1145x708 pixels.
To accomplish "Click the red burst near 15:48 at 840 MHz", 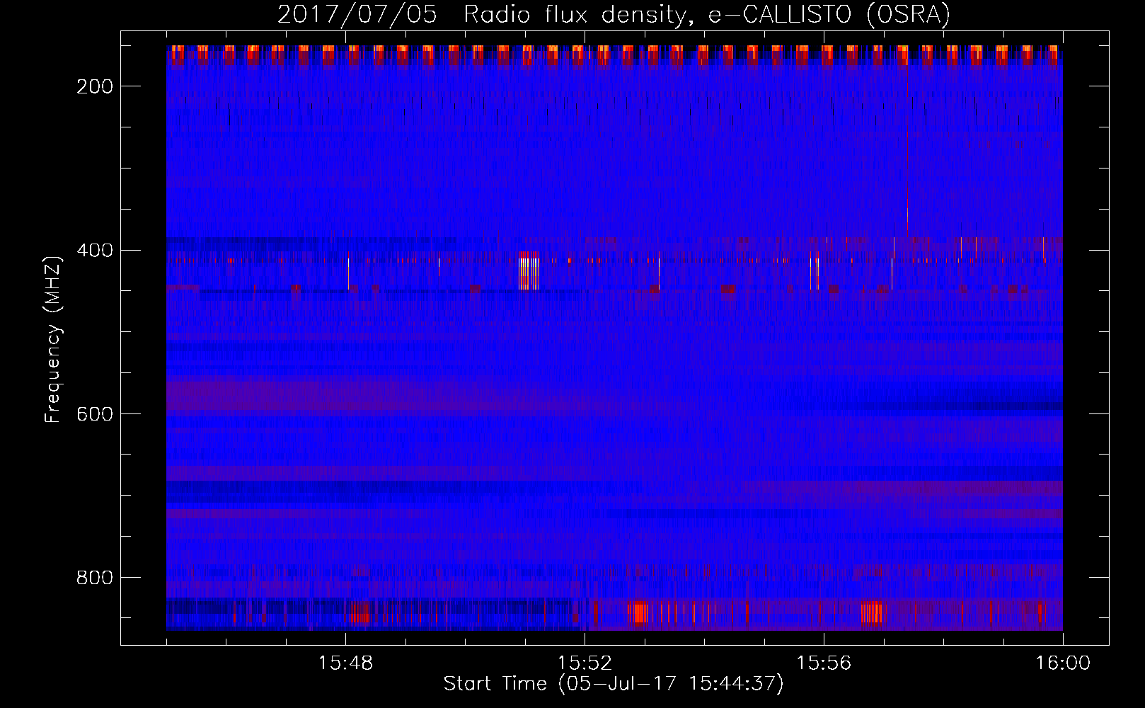I will point(360,612).
